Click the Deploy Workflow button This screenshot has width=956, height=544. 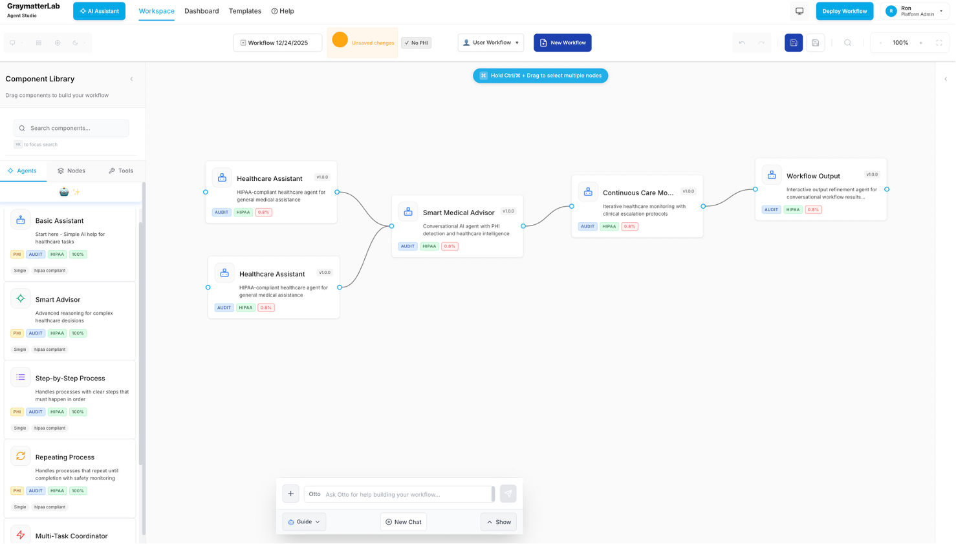(x=844, y=11)
